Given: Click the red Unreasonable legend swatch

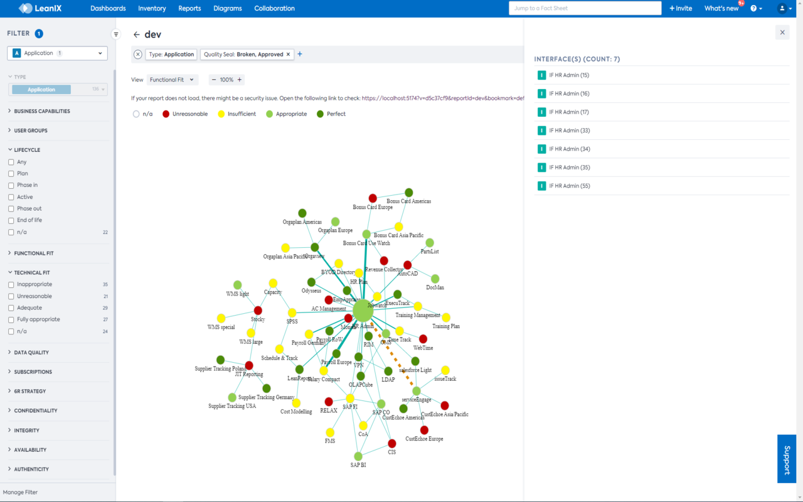Looking at the screenshot, I should [x=166, y=114].
